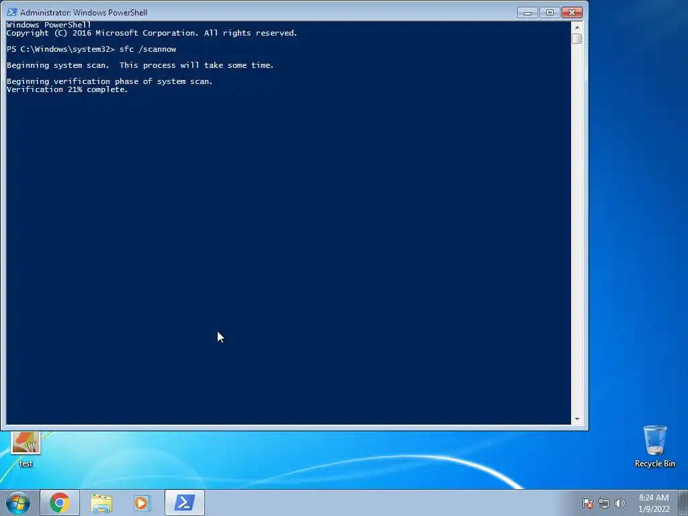
Task: Click the 'Administrator: Windows PowerShell' title text
Action: pos(83,13)
